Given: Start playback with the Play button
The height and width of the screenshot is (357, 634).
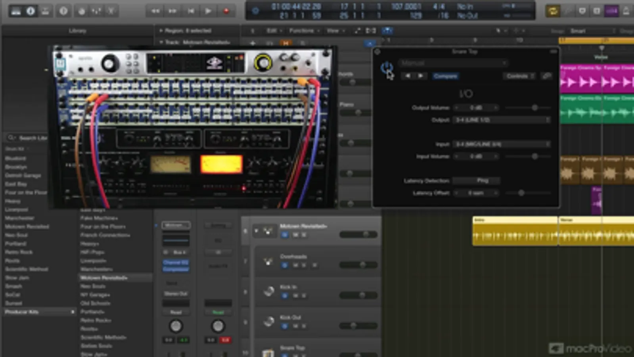Looking at the screenshot, I should [x=208, y=11].
